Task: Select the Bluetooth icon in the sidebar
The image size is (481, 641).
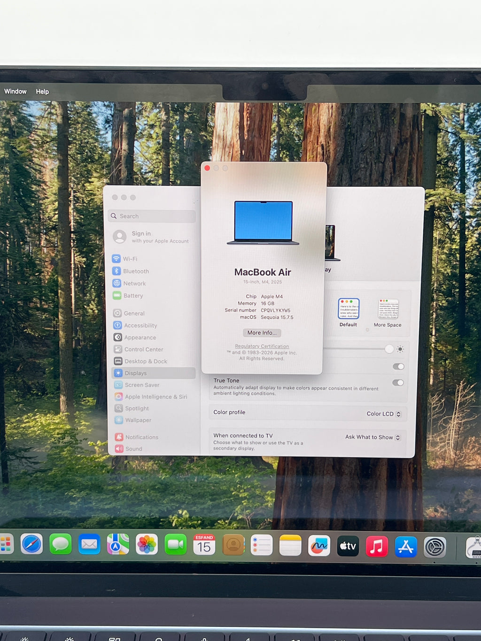Action: pos(116,271)
